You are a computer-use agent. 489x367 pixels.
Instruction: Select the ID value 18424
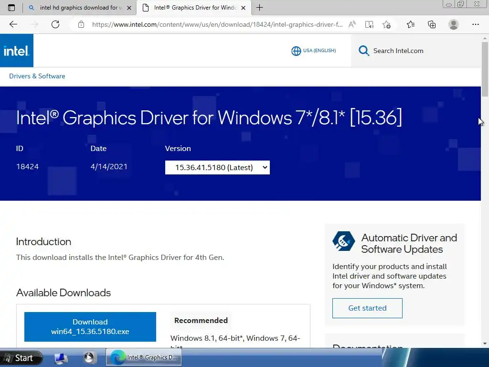click(27, 167)
